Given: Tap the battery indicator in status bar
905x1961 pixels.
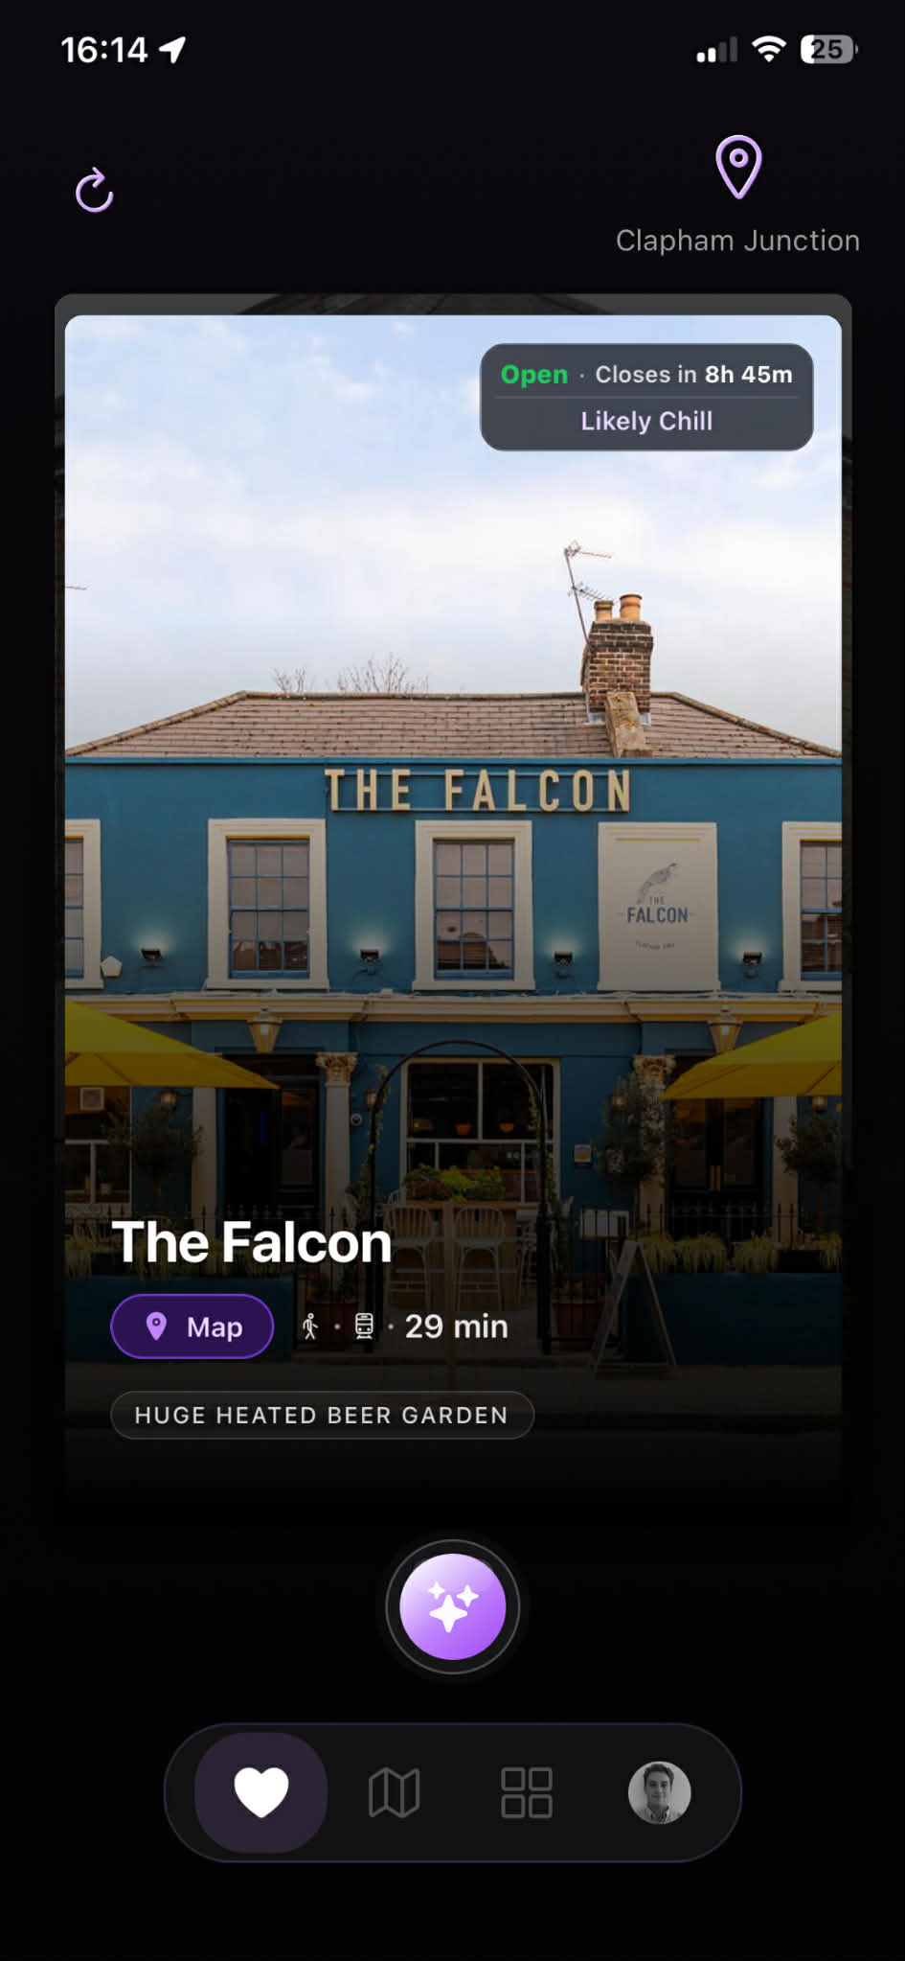Looking at the screenshot, I should pos(829,49).
